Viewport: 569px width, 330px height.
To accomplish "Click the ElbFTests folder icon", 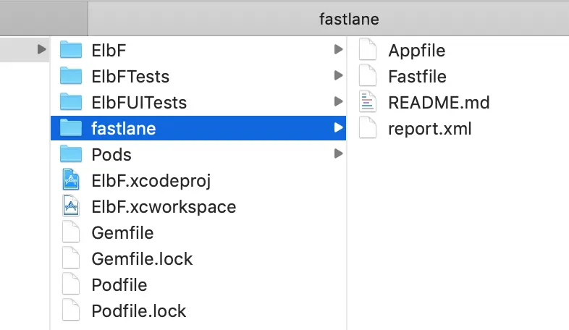I will (71, 76).
